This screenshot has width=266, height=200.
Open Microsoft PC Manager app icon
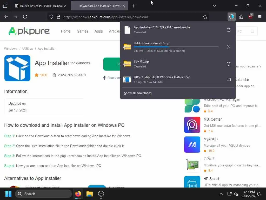pyautogui.click(x=192, y=106)
